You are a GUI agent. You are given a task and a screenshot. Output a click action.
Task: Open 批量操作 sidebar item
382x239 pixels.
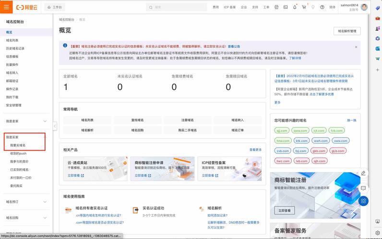(x=12, y=65)
